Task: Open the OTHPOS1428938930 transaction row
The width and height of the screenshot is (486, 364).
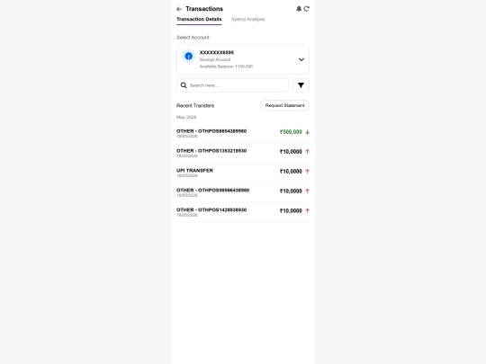Action: click(243, 212)
